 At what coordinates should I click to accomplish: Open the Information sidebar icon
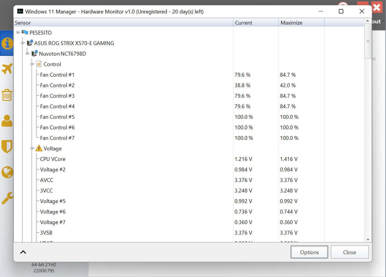[7, 43]
